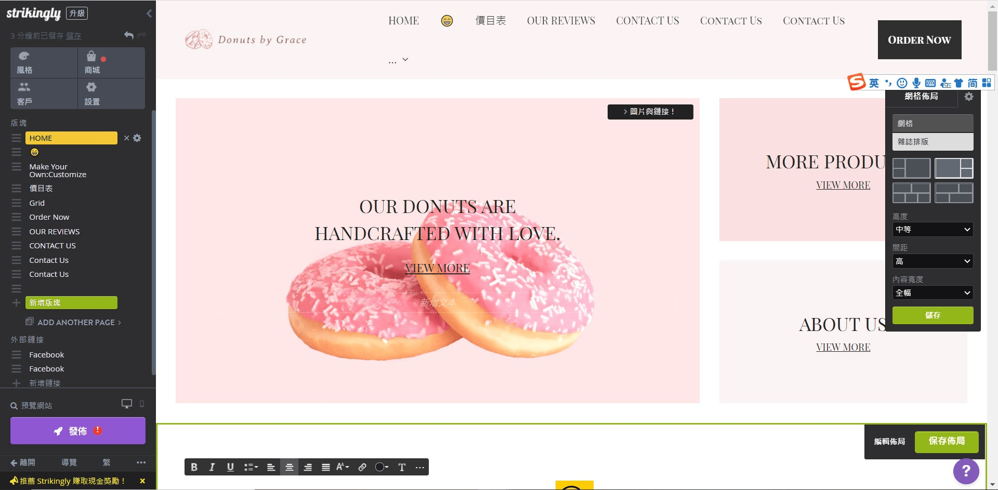
Task: Toggle underline text formatting
Action: pos(230,467)
